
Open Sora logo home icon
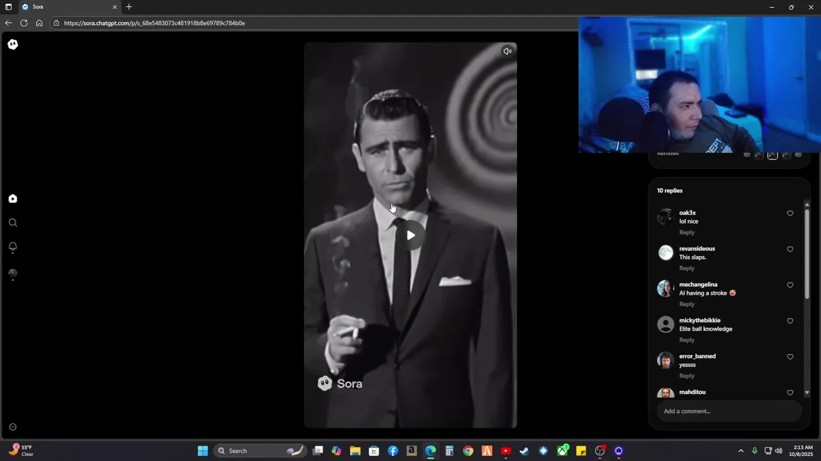tap(13, 44)
